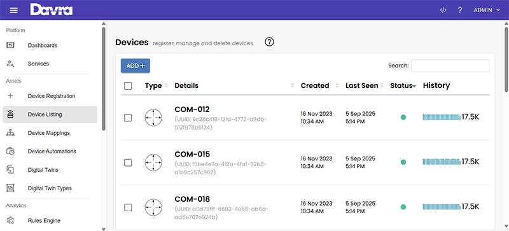
Task: Open Digital Twin Types menu item
Action: pyautogui.click(x=50, y=188)
